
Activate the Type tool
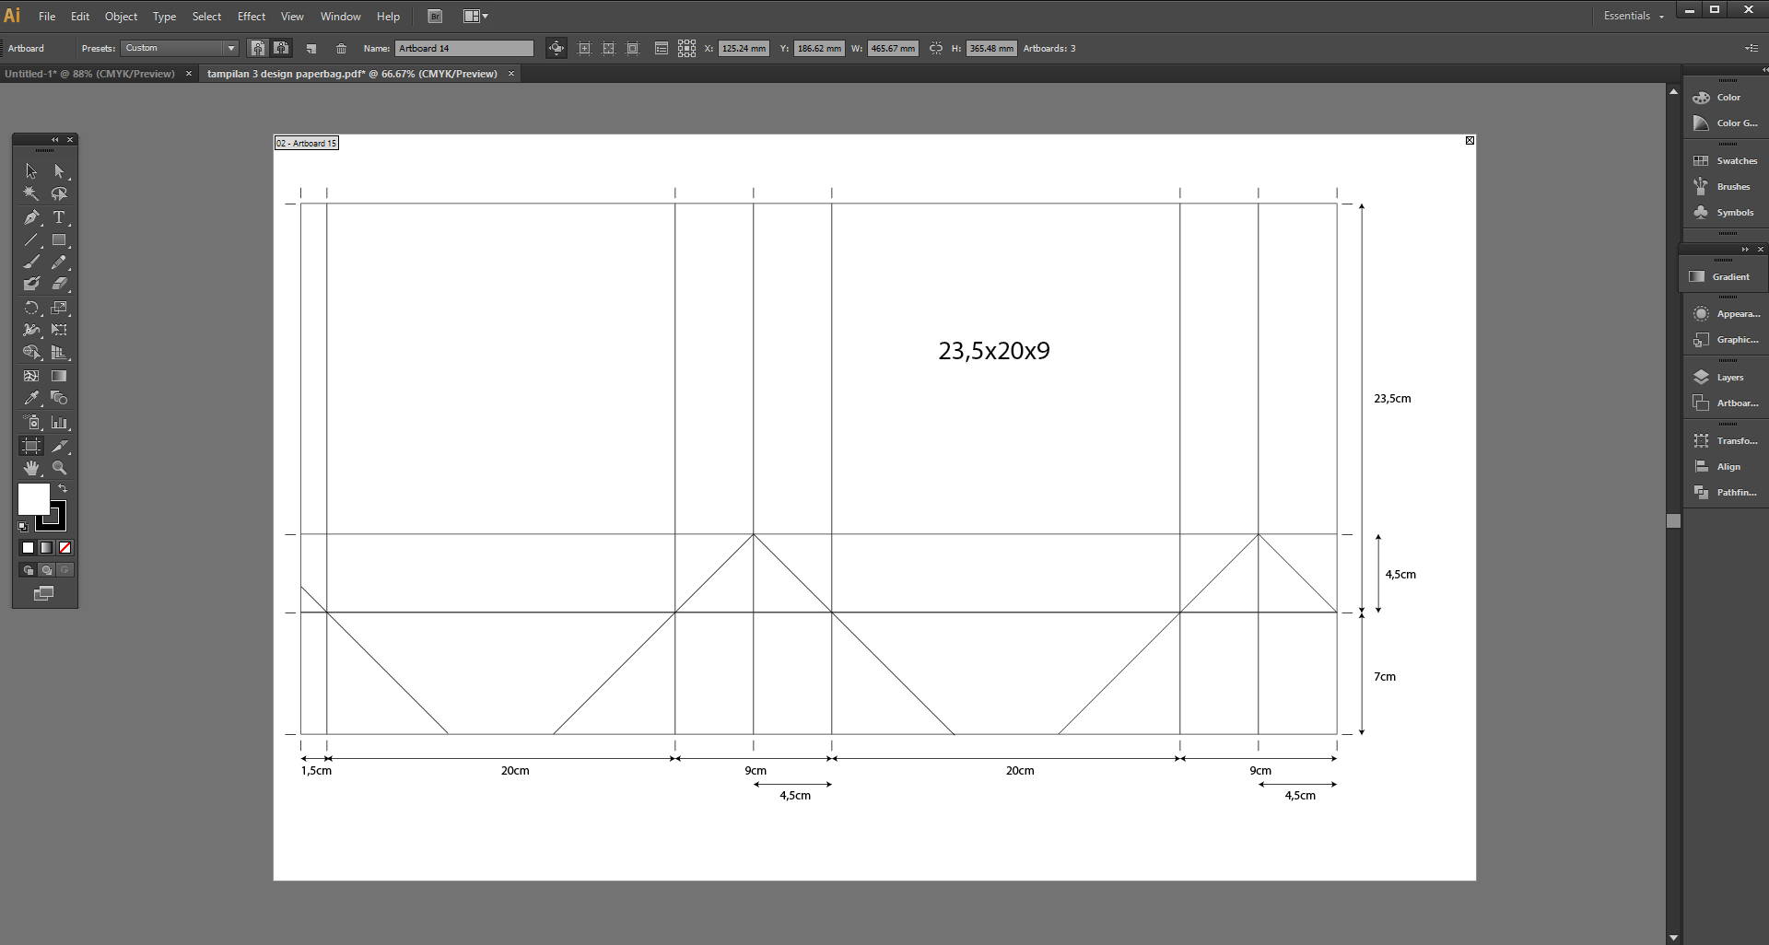59,217
